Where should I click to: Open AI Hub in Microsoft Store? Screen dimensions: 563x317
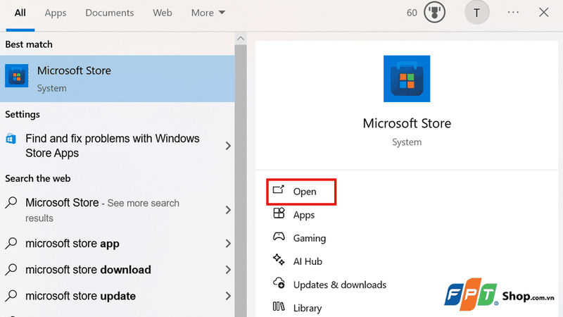coord(308,261)
